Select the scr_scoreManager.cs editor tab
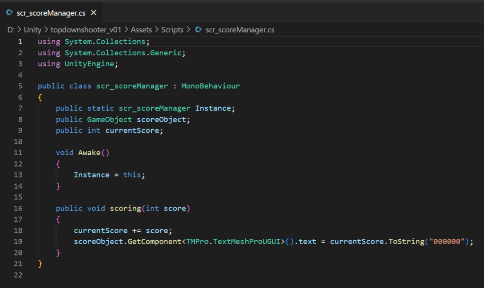This screenshot has height=288, width=484. tap(47, 13)
